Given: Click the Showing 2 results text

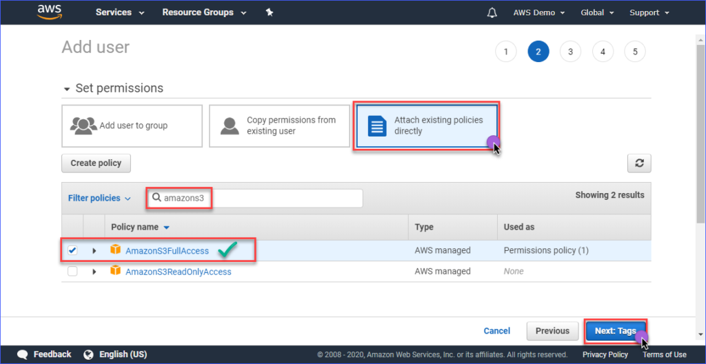Looking at the screenshot, I should pos(609,195).
